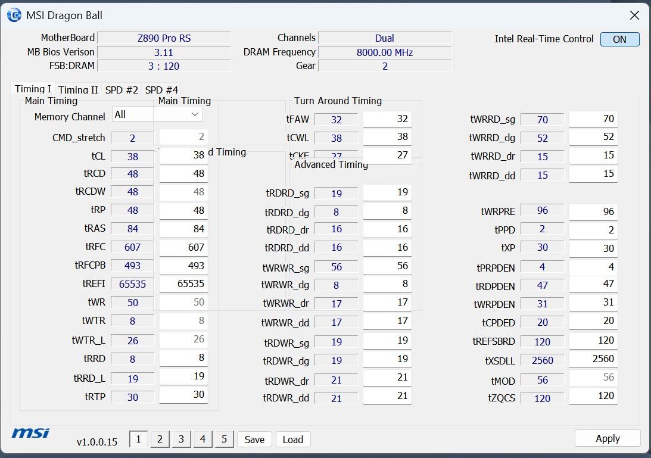Edit the tRP input field
Screen dimensions: 651x458
183,210
